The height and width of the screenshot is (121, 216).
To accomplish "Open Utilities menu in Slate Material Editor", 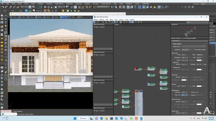I will pos(132,20).
